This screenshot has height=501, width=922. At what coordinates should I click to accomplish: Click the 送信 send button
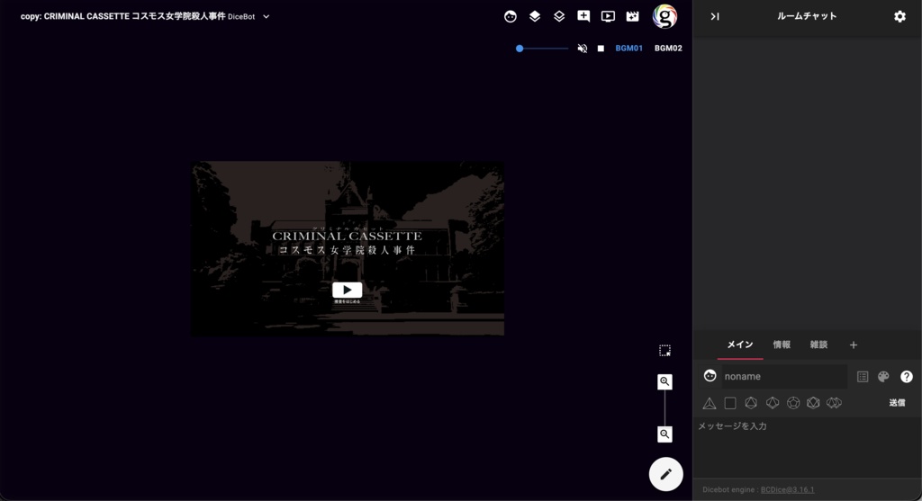click(897, 403)
